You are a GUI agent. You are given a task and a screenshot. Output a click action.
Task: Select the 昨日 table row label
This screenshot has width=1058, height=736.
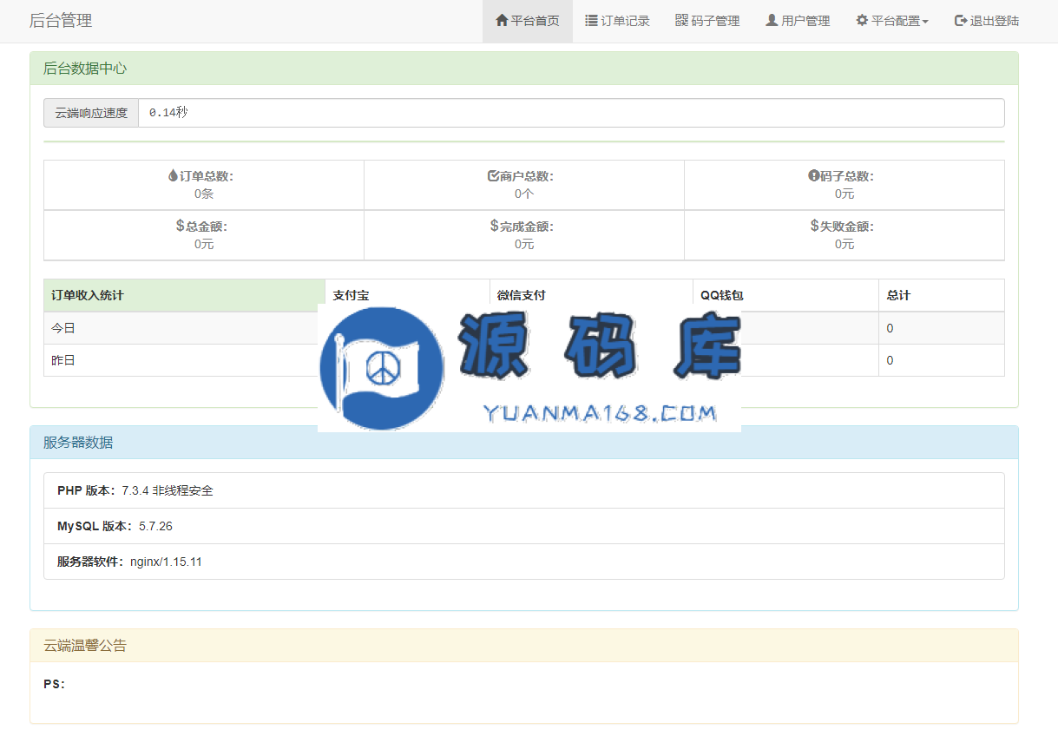pyautogui.click(x=63, y=360)
